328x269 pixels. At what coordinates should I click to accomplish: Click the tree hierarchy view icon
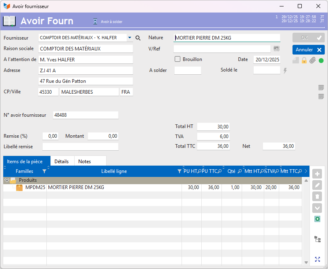tap(318, 239)
